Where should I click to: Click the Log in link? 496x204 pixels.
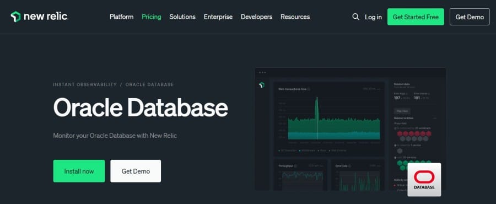pos(373,17)
